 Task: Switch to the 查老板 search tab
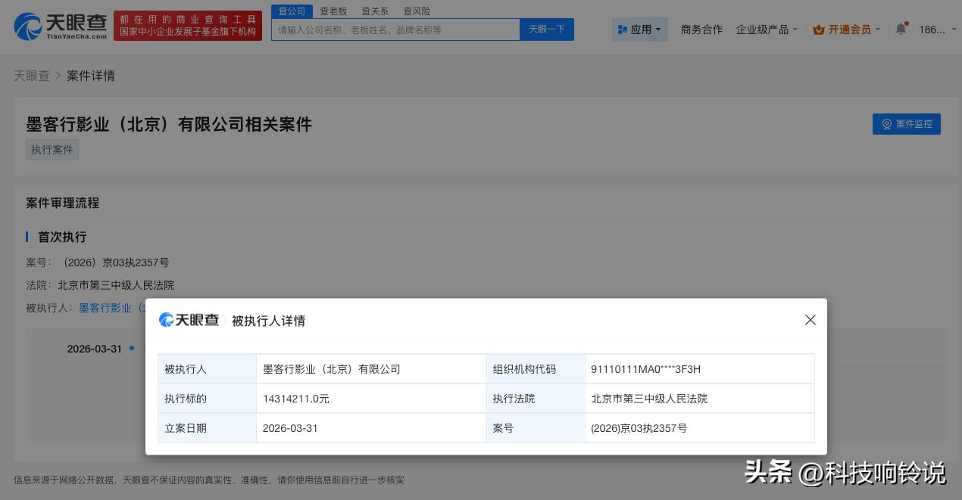(333, 11)
